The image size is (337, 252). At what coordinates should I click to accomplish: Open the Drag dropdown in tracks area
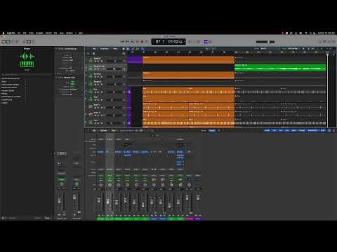[x=293, y=48]
